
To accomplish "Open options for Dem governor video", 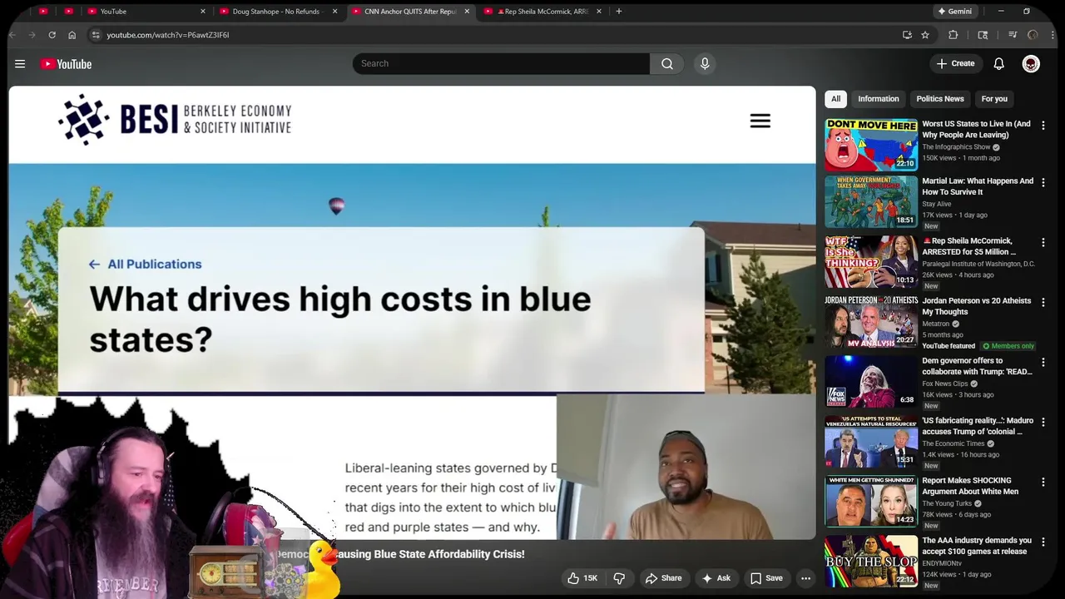I will pos(1043,362).
